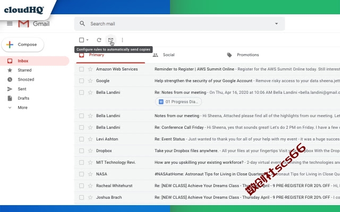
Task: Star the Re: Conference Call Friday email
Action: pyautogui.click(x=90, y=127)
